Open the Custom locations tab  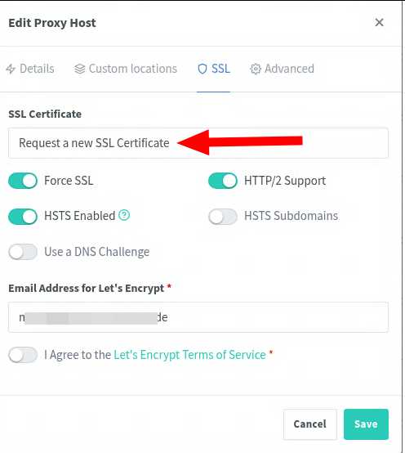tap(126, 69)
